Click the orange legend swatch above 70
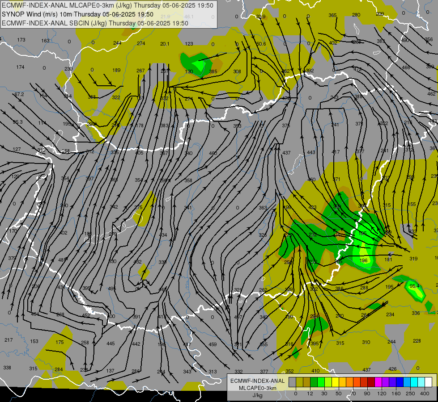This screenshot has width=438, height=402. coord(350,382)
